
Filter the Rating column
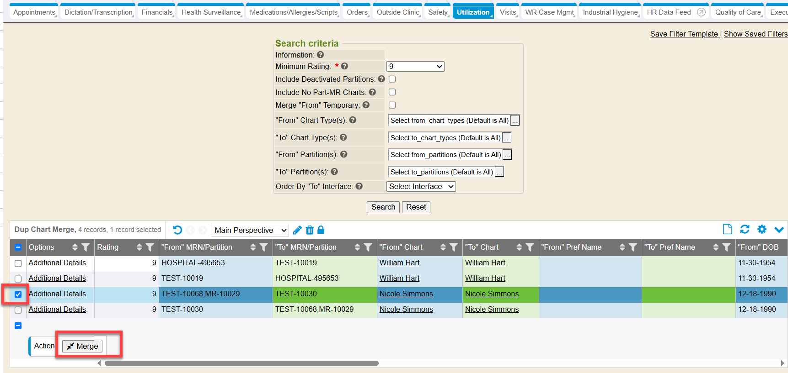[x=150, y=247]
